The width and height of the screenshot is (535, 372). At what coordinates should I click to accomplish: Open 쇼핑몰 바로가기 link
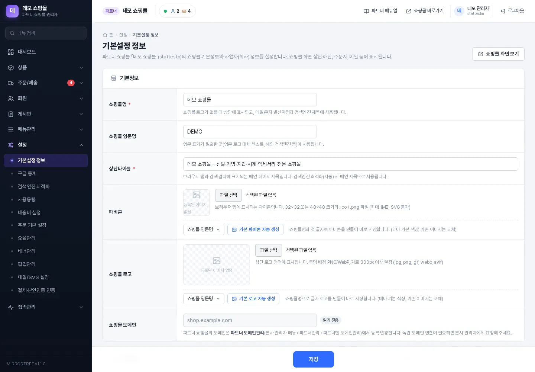pos(425,11)
